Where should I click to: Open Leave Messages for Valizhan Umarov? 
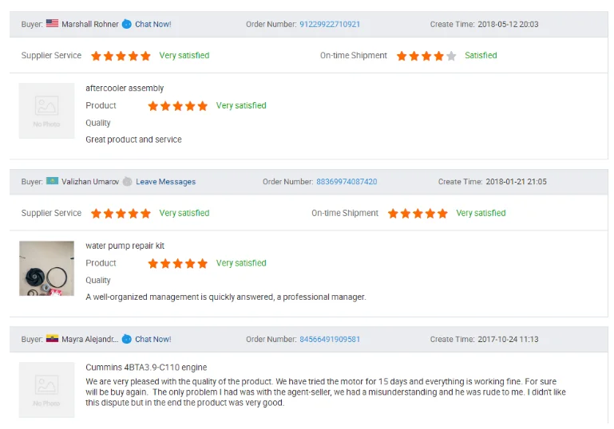pos(165,182)
